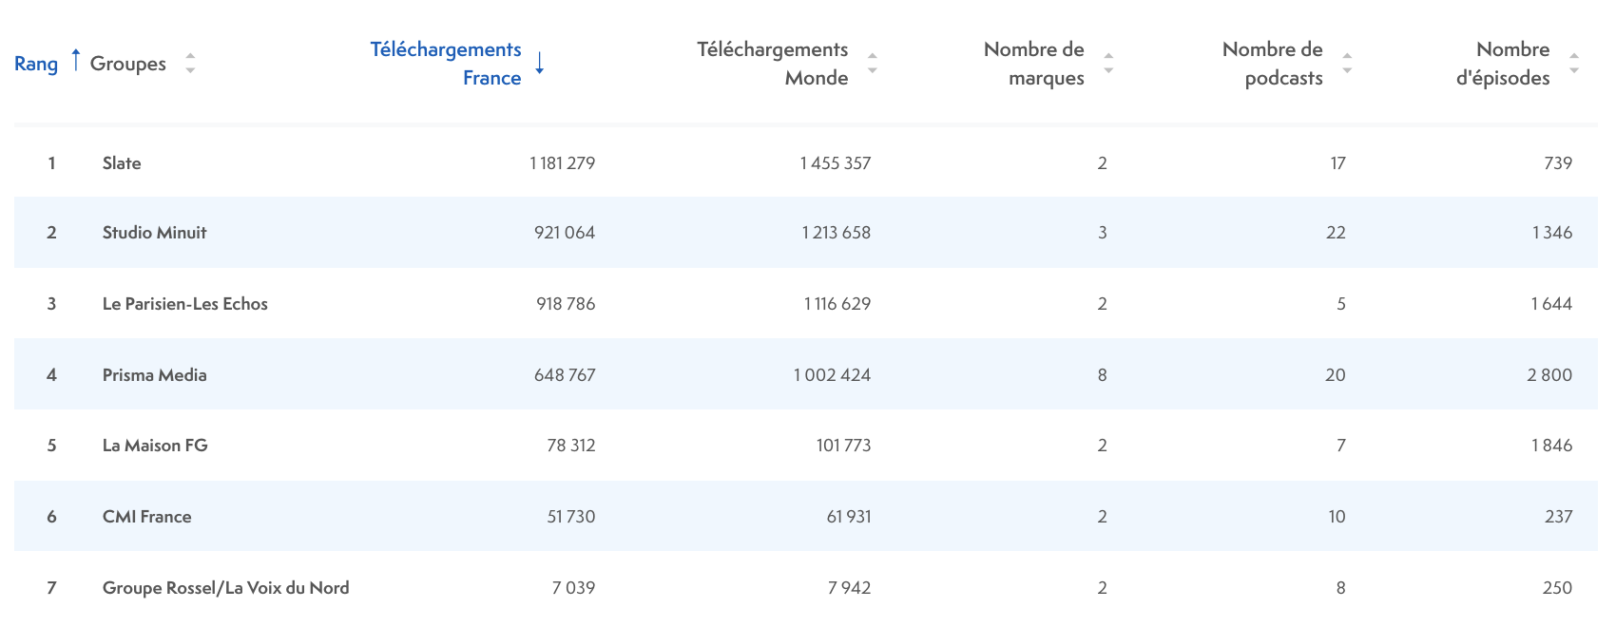
Task: Toggle ascending sort on Nombre de marques column
Action: point(1108,56)
